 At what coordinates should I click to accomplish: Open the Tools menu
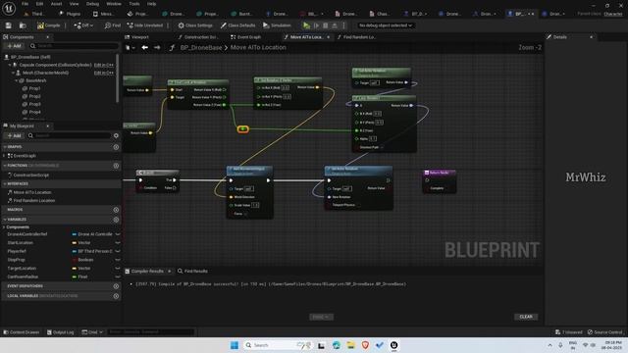[134, 4]
